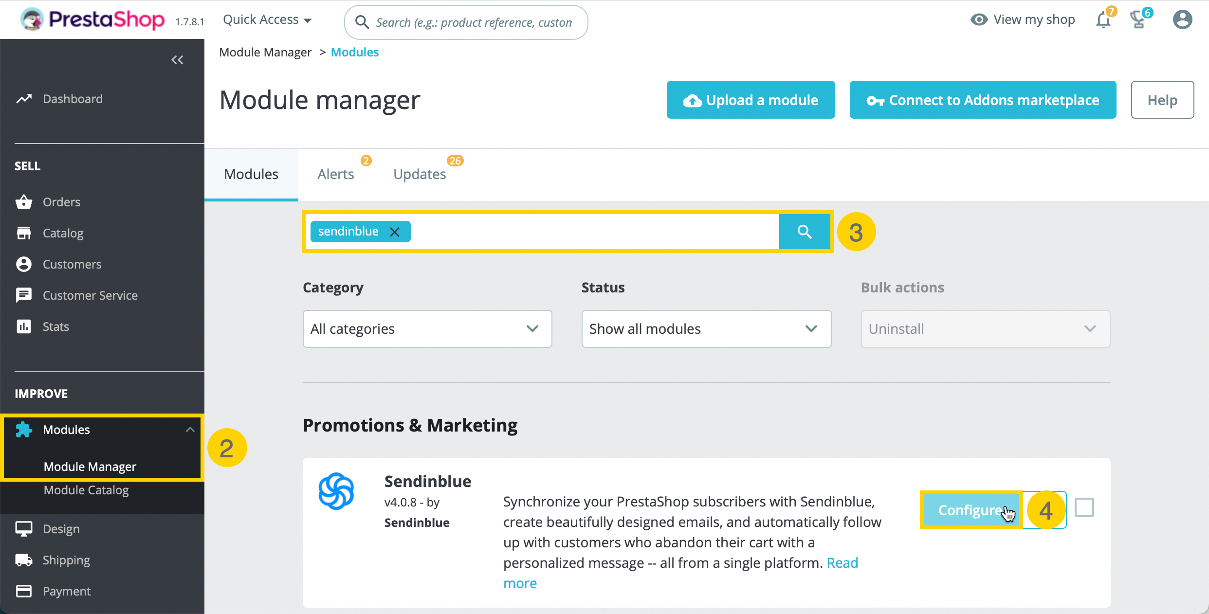1209x614 pixels.
Task: Open Read more for Sendinblue module
Action: pos(520,583)
